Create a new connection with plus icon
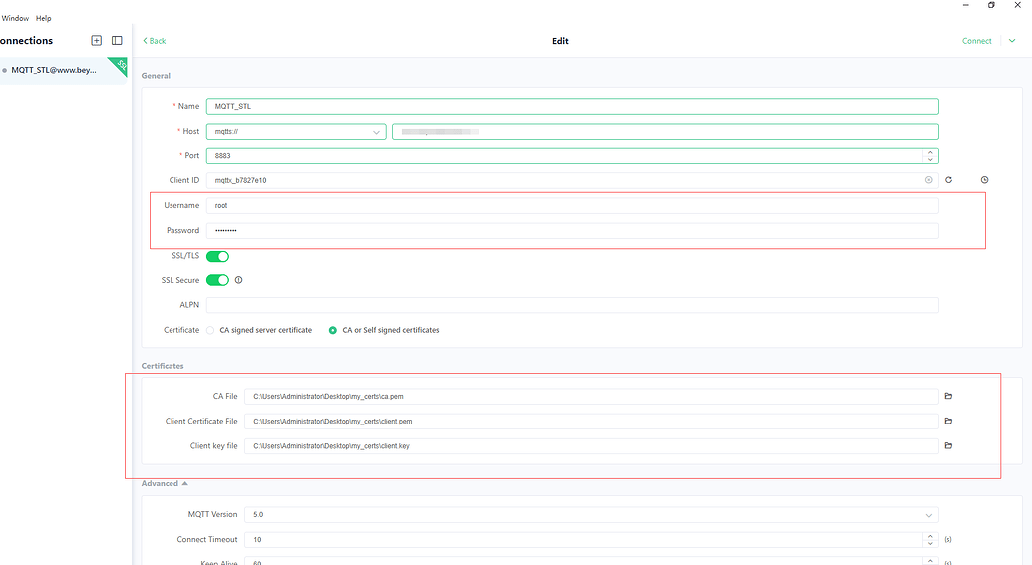Screen dimensions: 1032x565 (97, 41)
